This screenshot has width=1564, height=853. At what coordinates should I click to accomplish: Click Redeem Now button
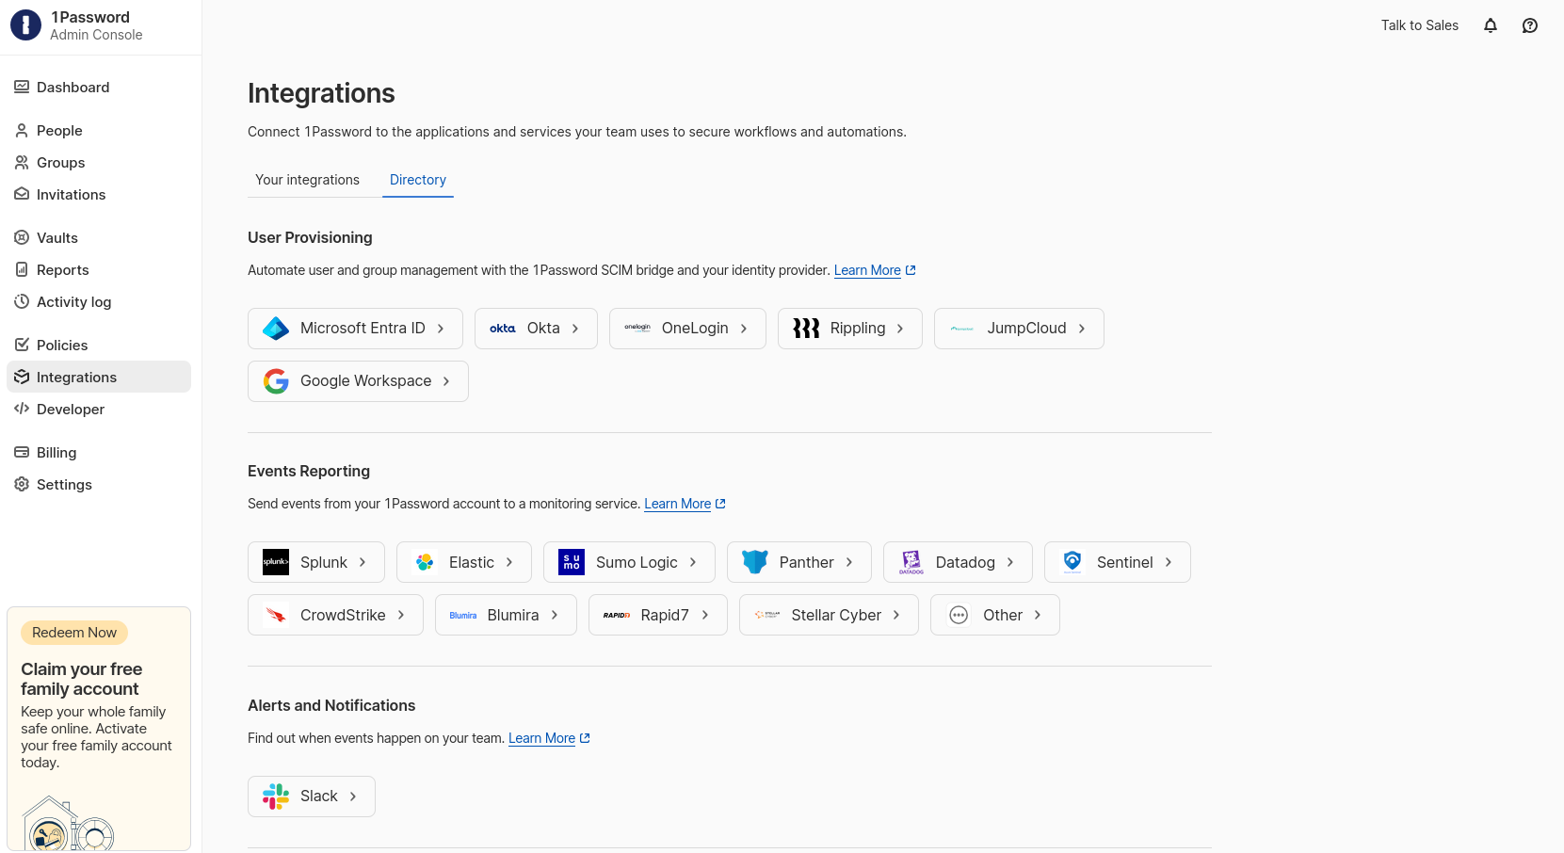click(74, 633)
